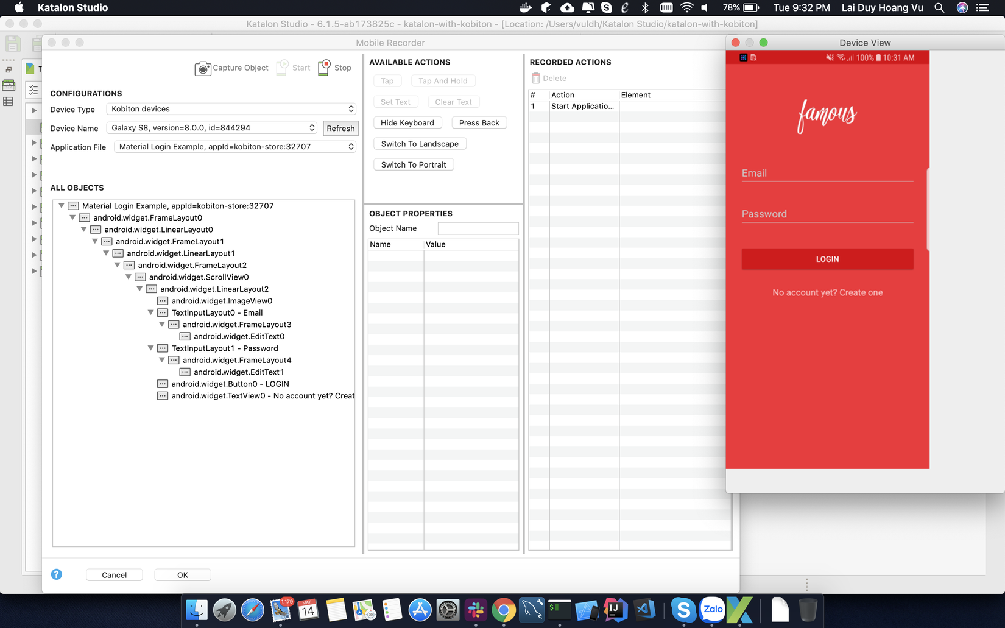Launch Safari from the dock
The image size is (1005, 628).
tap(253, 610)
